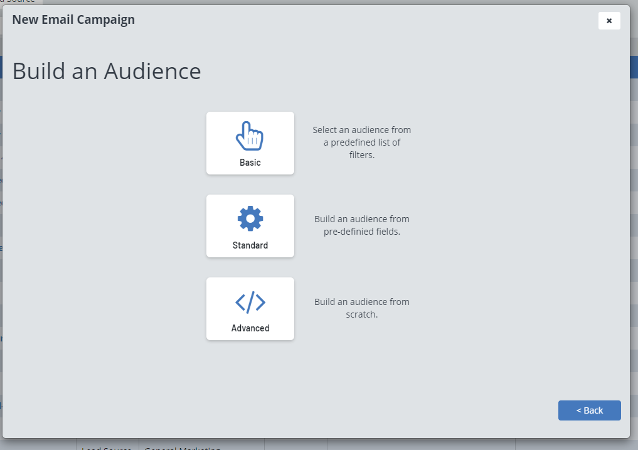638x450 pixels.
Task: Select the Basic label text
Action: tap(250, 163)
